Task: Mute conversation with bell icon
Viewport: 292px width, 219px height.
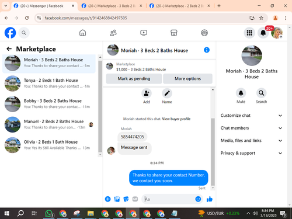Action: pos(241,93)
